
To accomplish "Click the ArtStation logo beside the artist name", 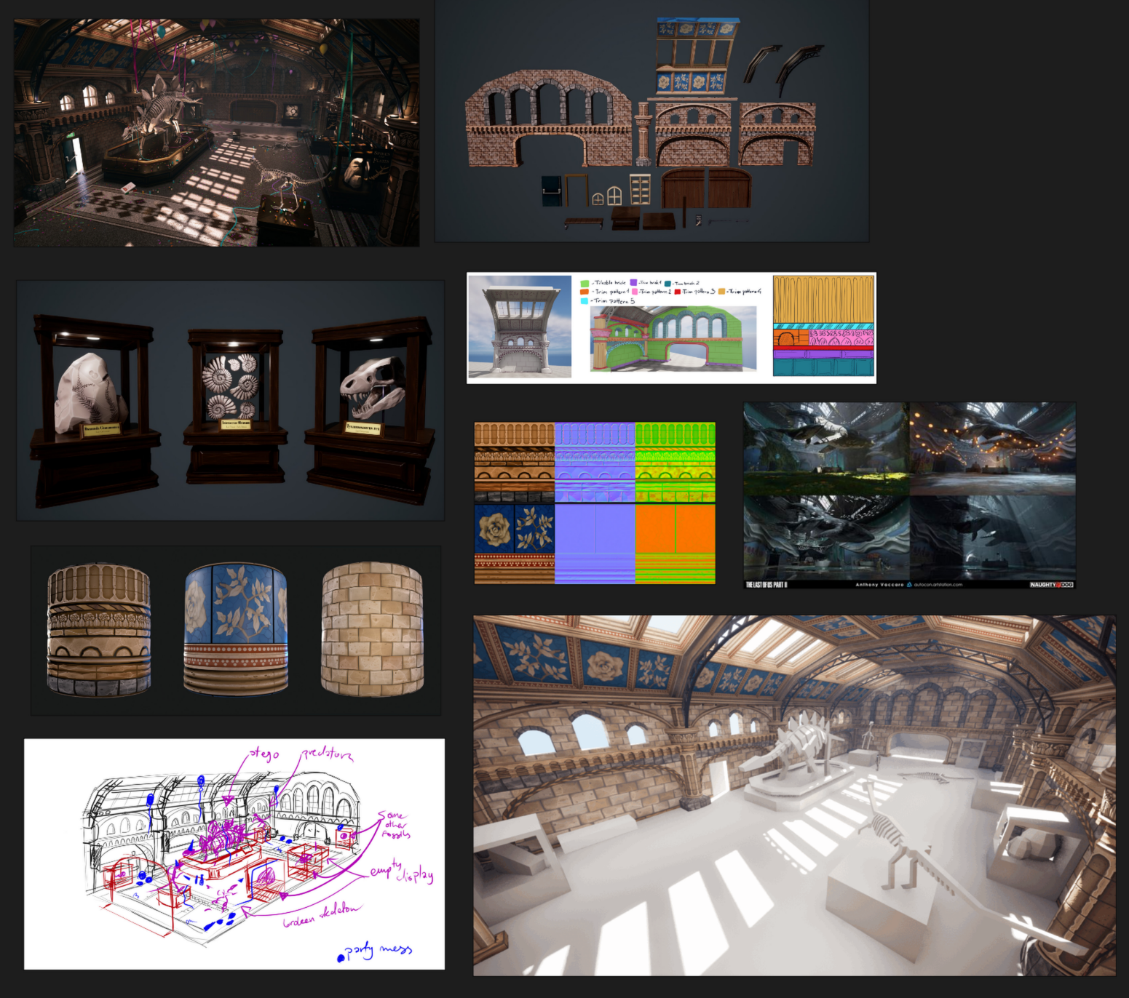I will pos(909,584).
